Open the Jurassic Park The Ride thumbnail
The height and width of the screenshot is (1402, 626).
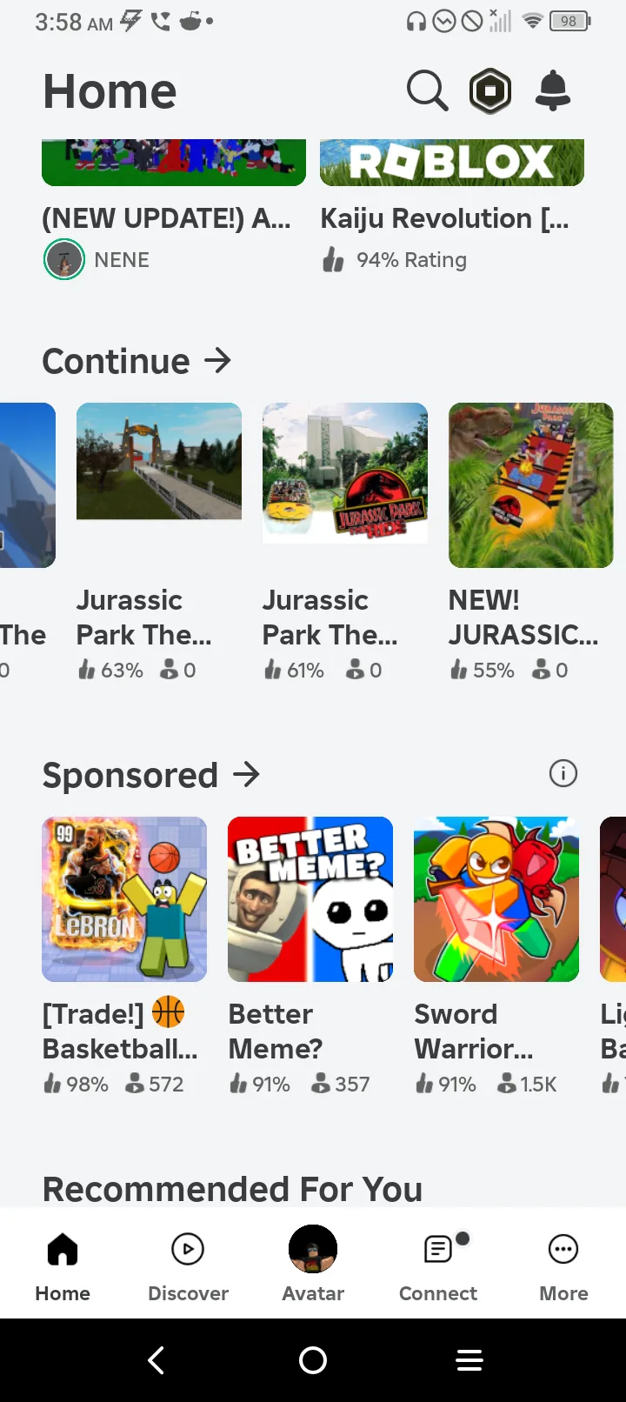[345, 473]
